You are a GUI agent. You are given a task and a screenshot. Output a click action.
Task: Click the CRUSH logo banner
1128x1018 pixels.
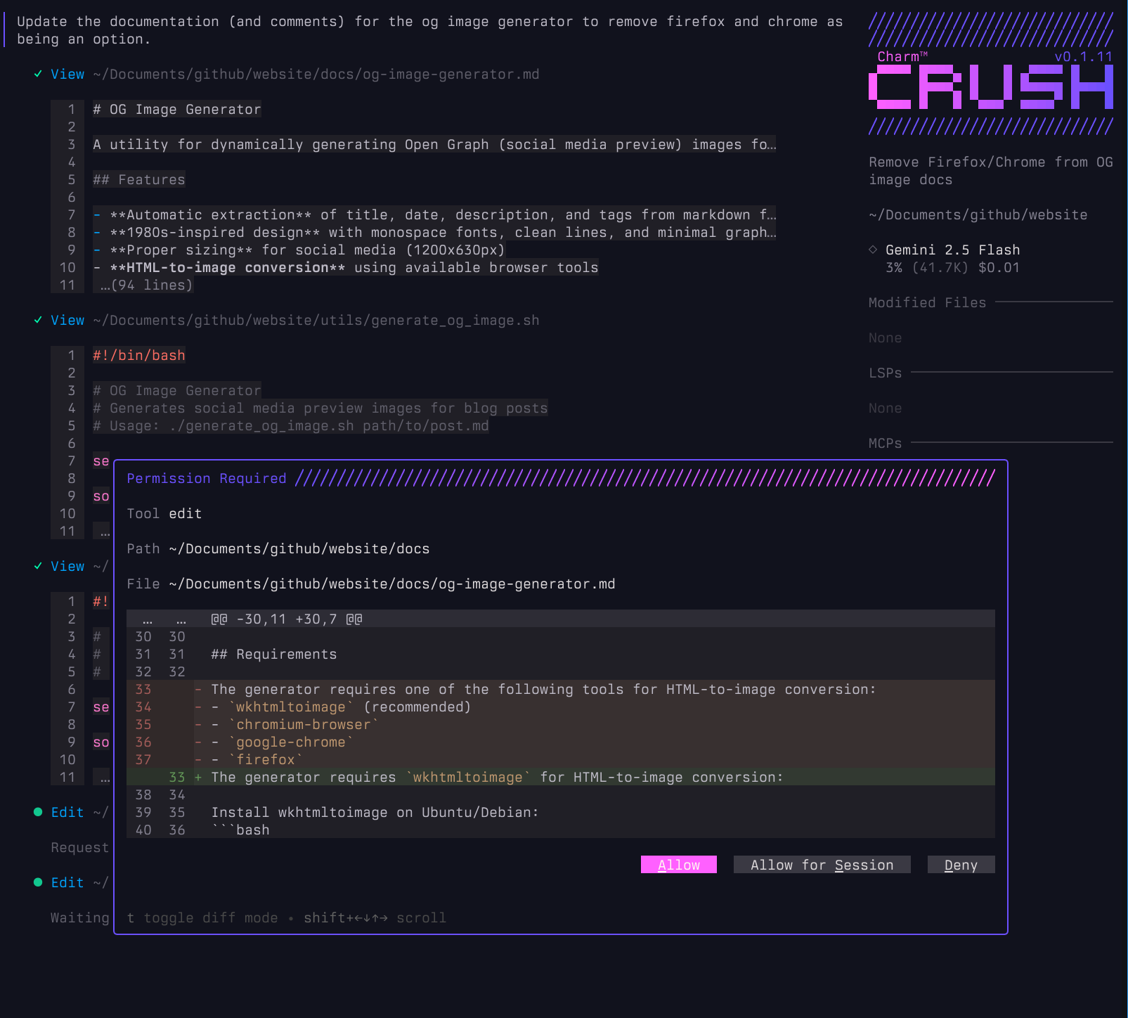[990, 87]
